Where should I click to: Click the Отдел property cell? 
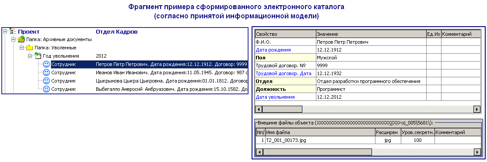pos(285,81)
